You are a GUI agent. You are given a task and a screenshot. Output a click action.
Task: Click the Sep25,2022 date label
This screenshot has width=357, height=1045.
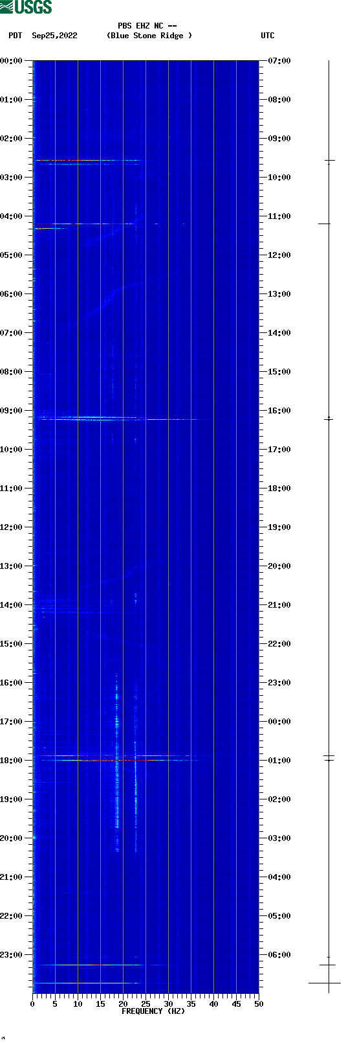[x=54, y=36]
